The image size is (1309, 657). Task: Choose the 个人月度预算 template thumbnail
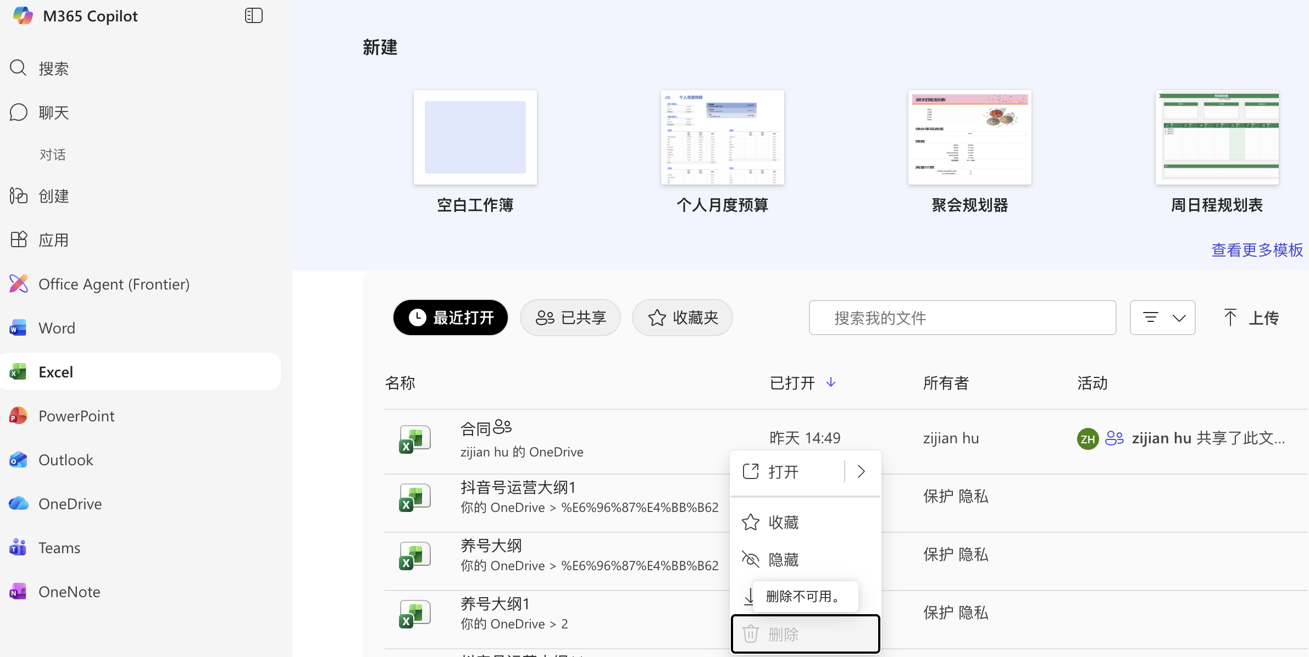723,137
